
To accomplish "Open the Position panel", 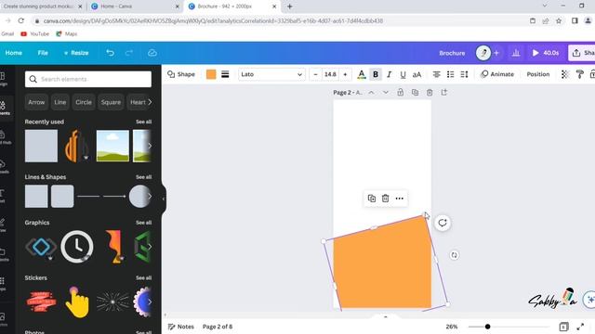I will (x=537, y=74).
